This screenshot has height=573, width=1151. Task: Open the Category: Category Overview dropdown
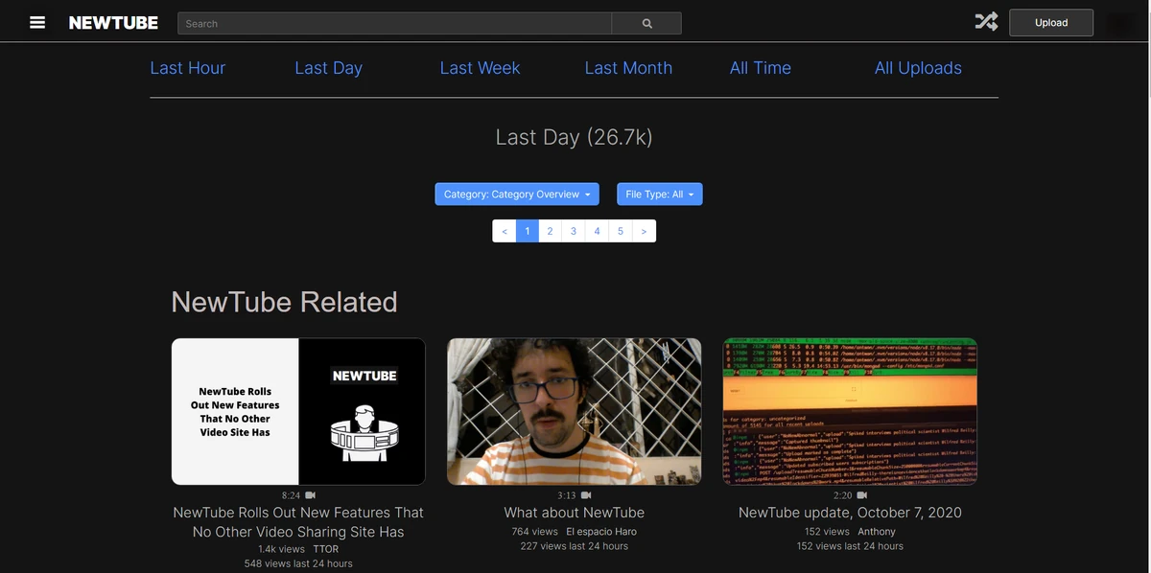(516, 194)
